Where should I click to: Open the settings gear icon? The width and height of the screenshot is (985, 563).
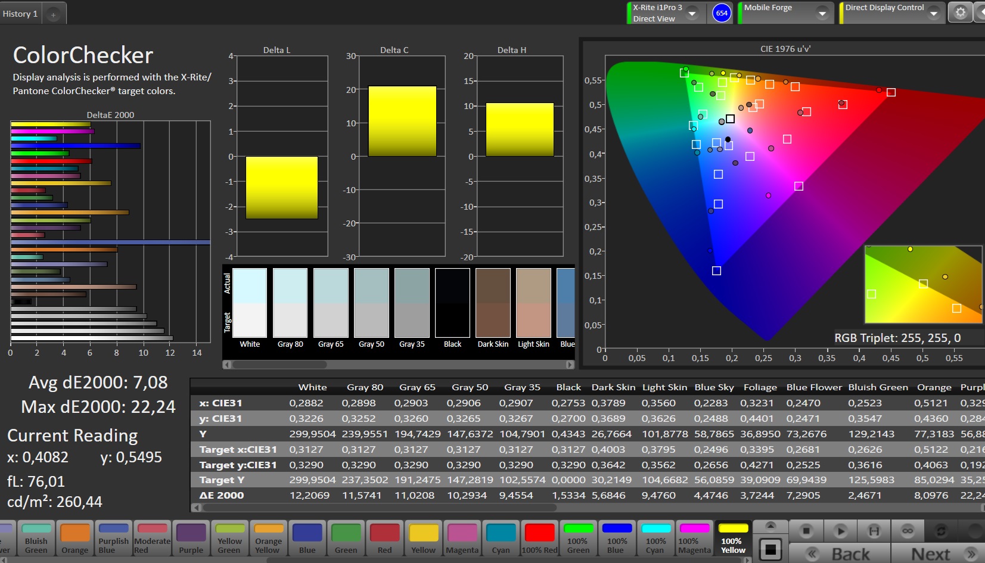[x=960, y=13]
